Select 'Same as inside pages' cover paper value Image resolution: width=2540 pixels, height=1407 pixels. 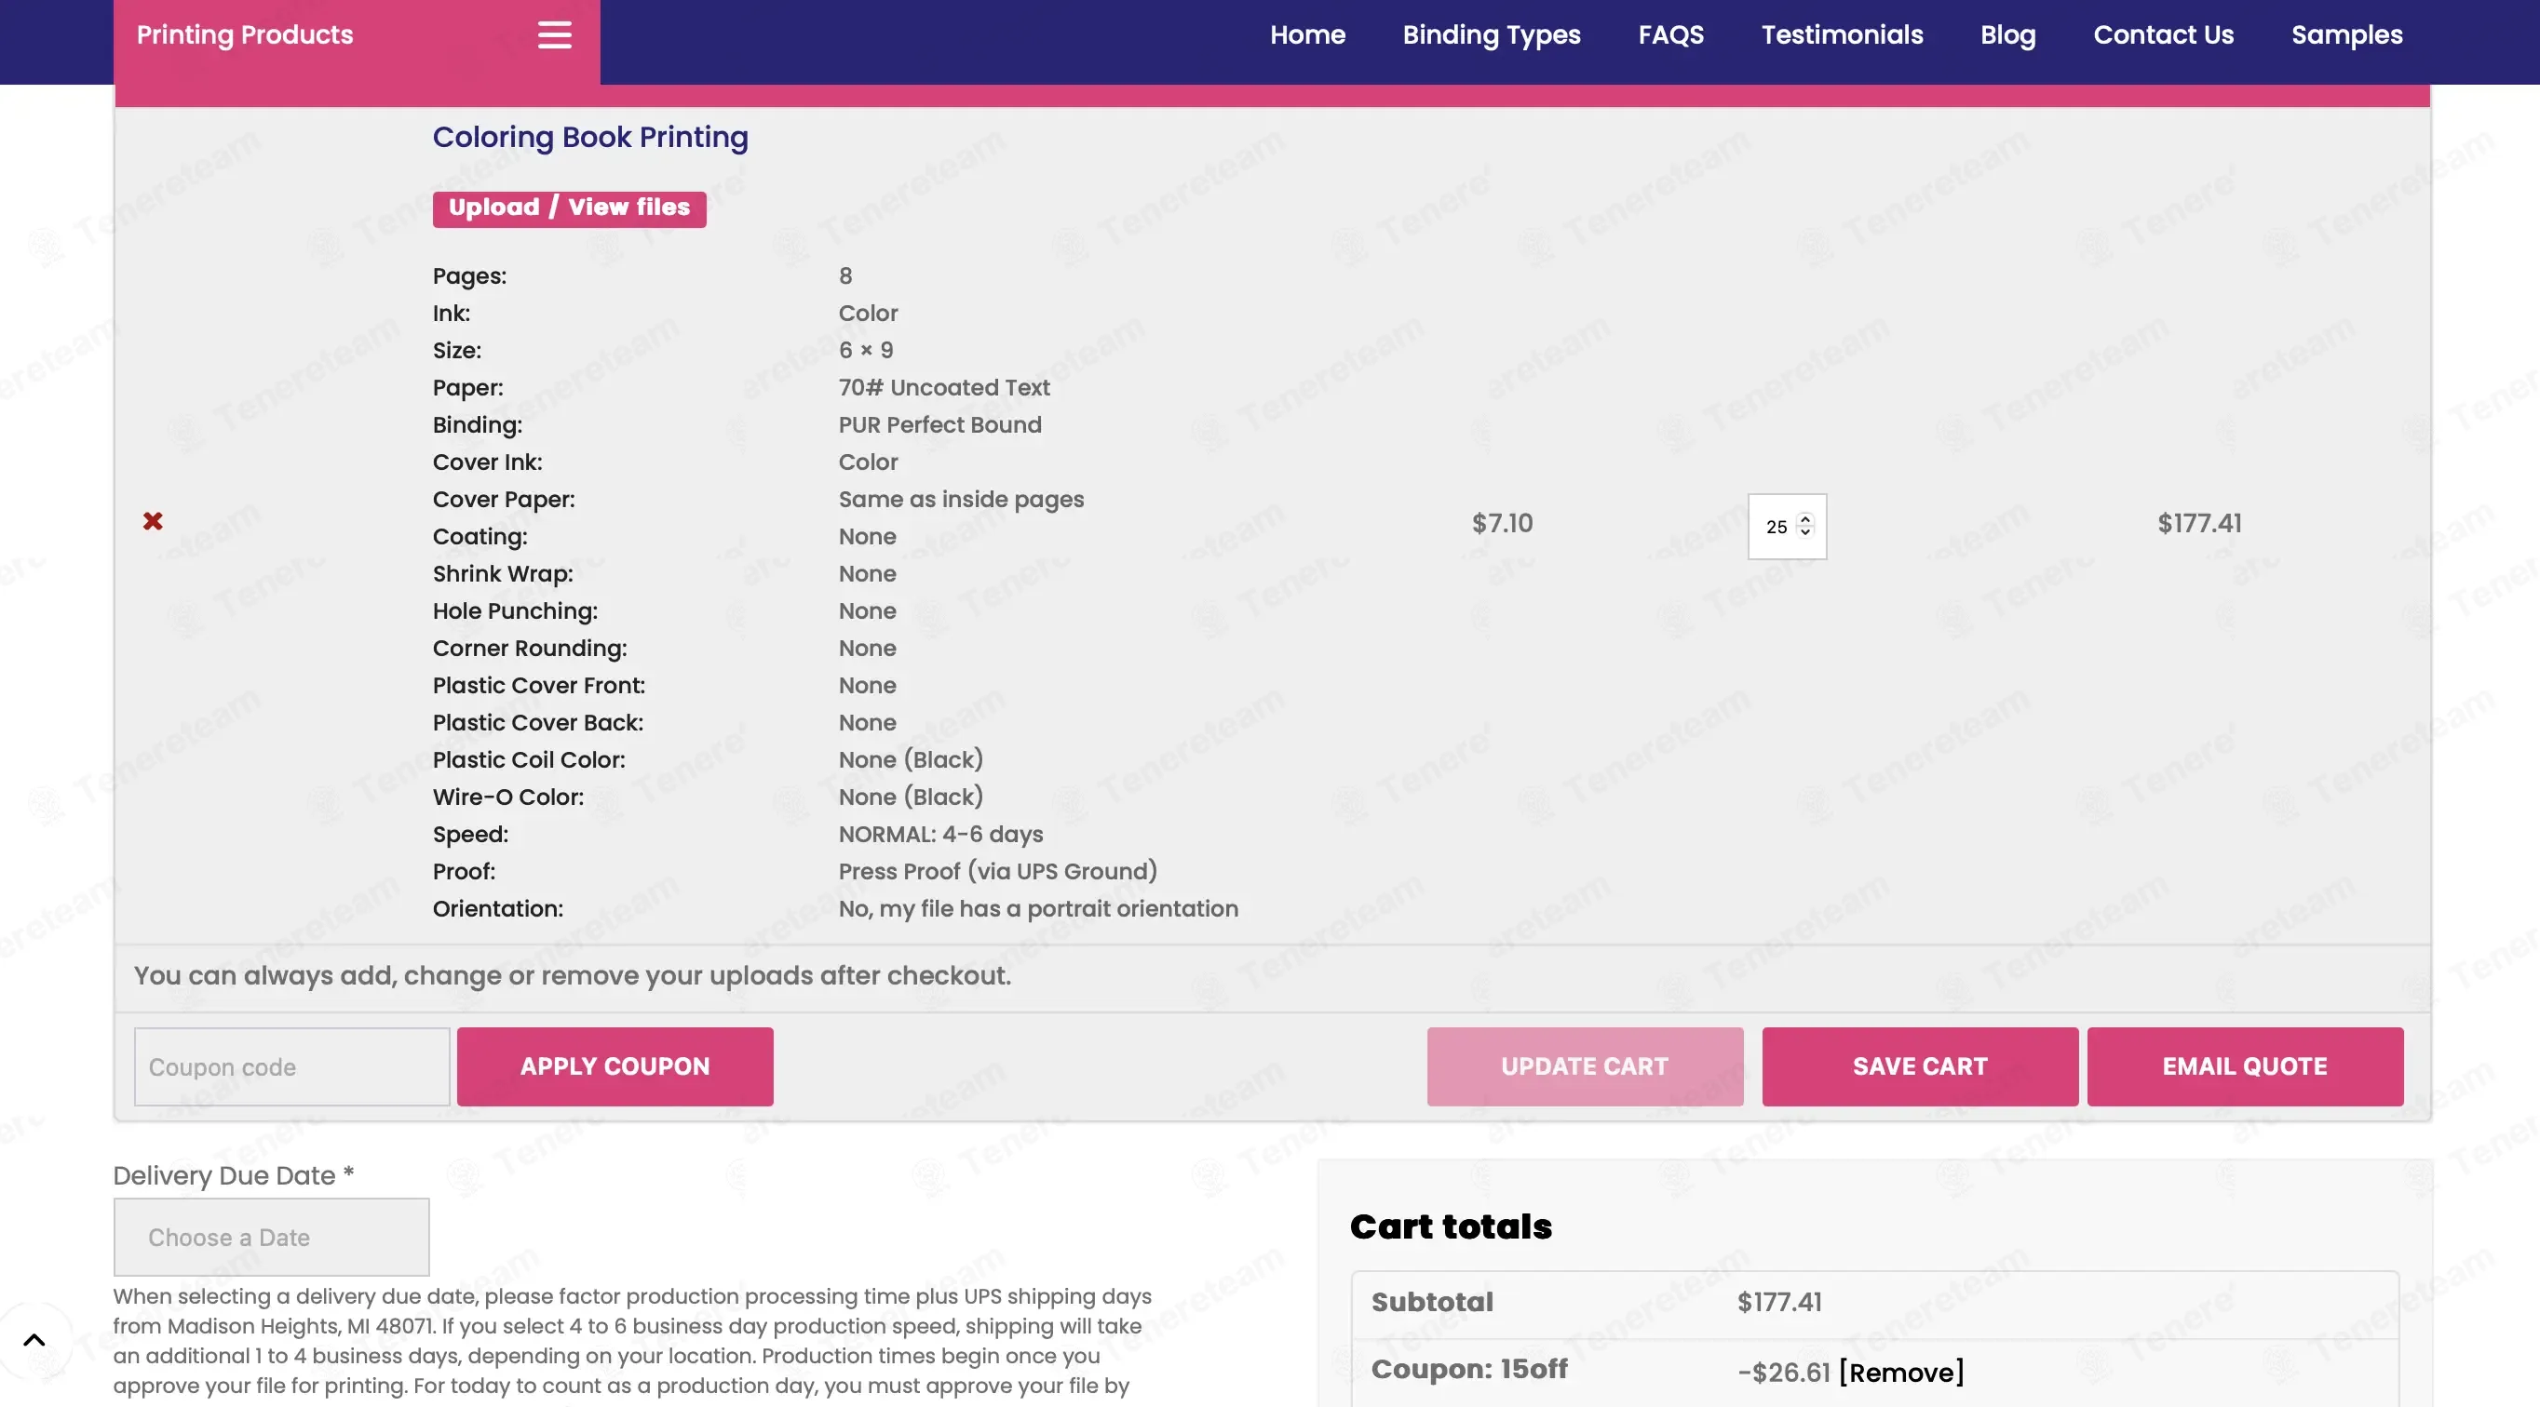[962, 500]
